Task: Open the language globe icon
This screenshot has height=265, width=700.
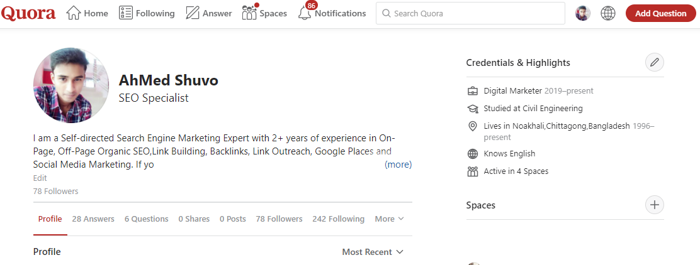Action: [608, 13]
